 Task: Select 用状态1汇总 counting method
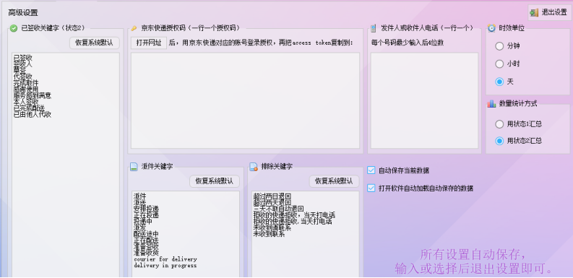(x=499, y=124)
